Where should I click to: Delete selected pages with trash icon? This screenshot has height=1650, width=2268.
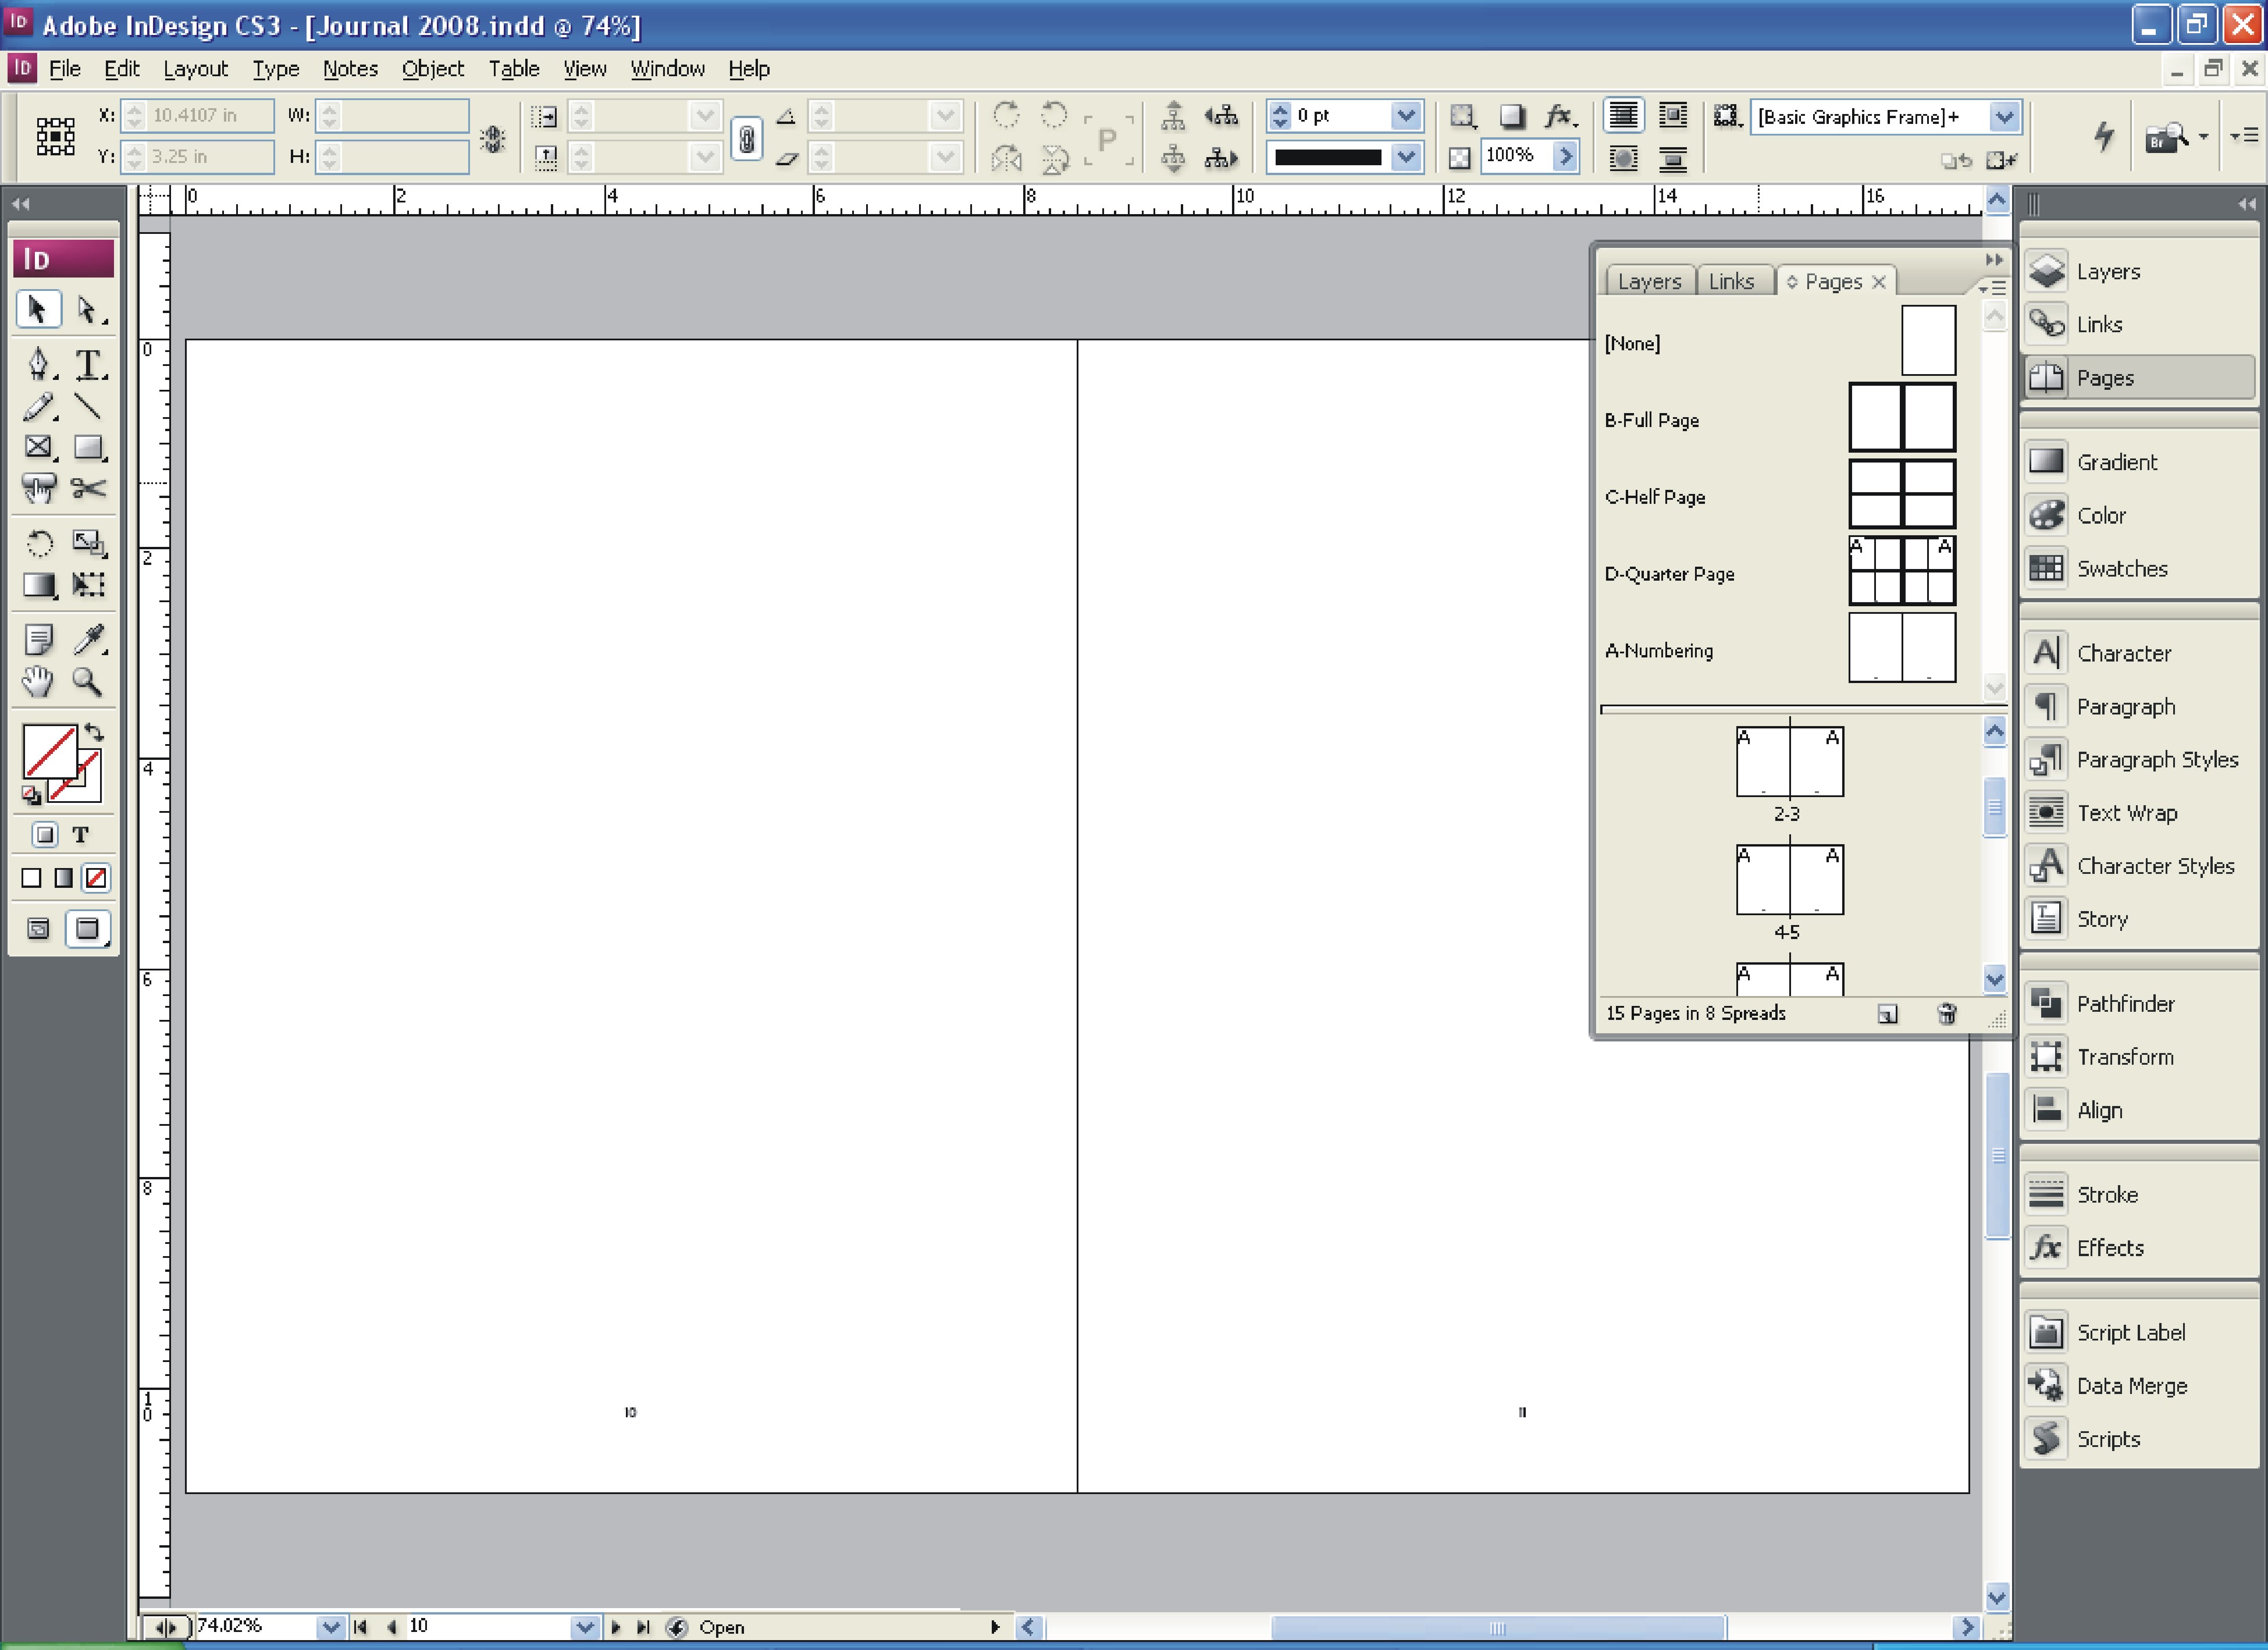click(x=1946, y=1014)
